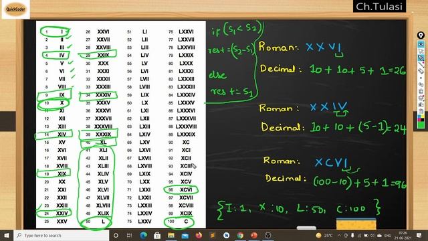
Task: Click the table entry XC for 90
Action: (186, 143)
